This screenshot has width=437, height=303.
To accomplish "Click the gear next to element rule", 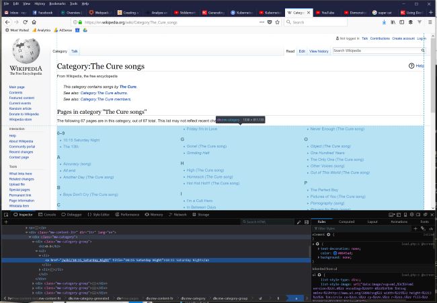I will click(329, 234).
